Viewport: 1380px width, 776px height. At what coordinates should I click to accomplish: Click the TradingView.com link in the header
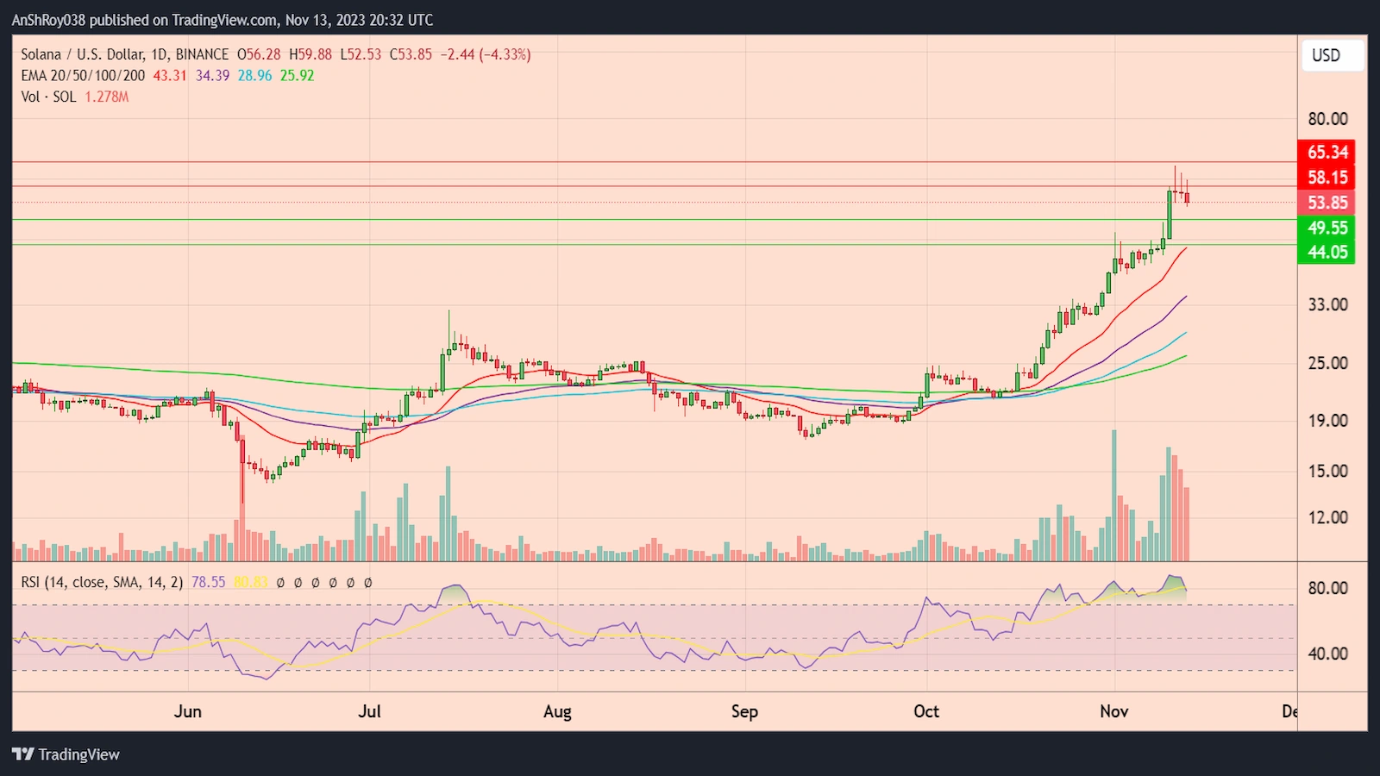tap(223, 19)
